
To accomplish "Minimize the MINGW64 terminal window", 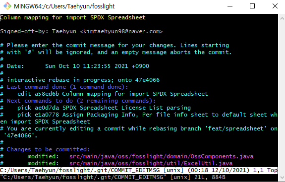I will (230, 6).
